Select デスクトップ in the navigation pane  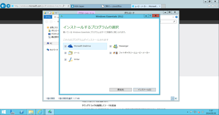pos(53,34)
